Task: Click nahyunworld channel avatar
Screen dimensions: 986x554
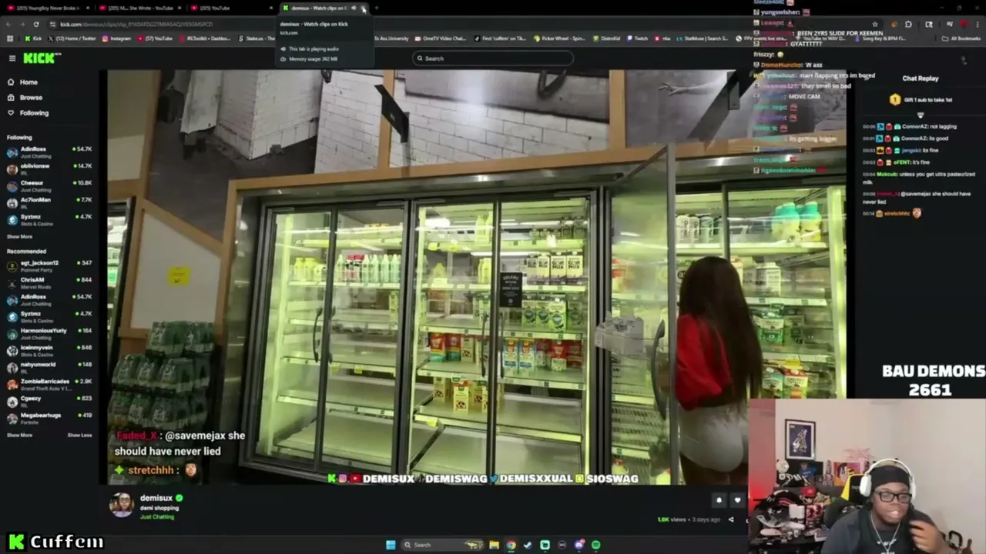Action: point(12,367)
